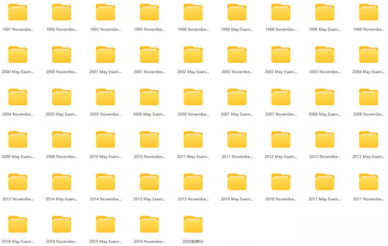Select the 2009 November folder icon
Viewport: 388px width, 246px height.
point(62,139)
